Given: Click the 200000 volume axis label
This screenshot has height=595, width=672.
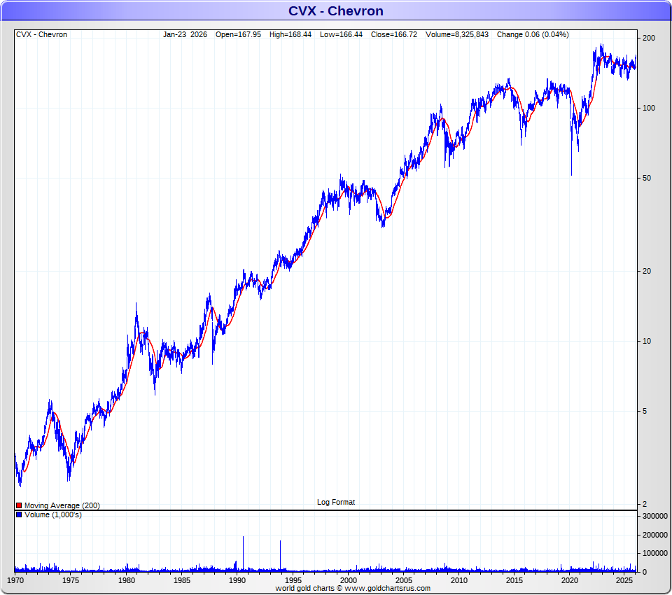Looking at the screenshot, I should pos(655,535).
